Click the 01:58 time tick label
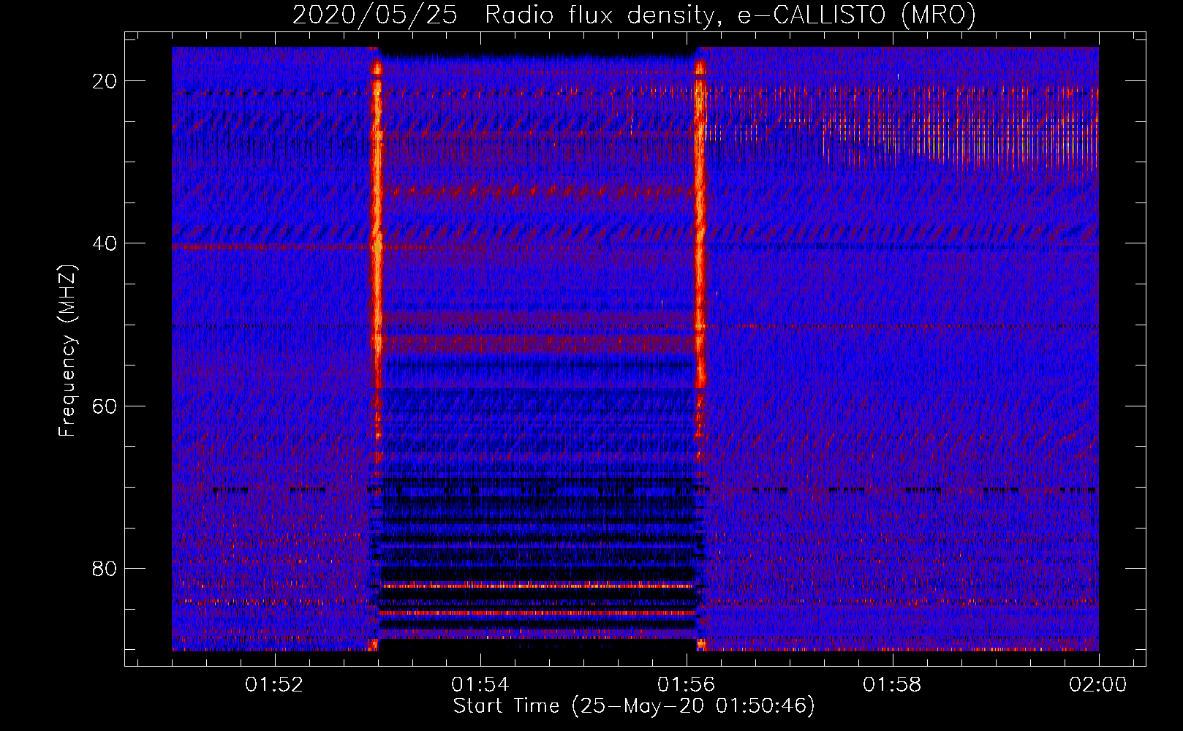Image resolution: width=1183 pixels, height=731 pixels. 893,684
